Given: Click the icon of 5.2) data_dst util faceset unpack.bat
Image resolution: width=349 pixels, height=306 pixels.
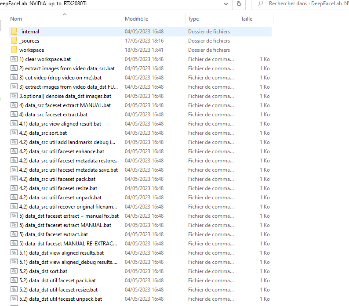Looking at the screenshot, I should [x=14, y=299].
